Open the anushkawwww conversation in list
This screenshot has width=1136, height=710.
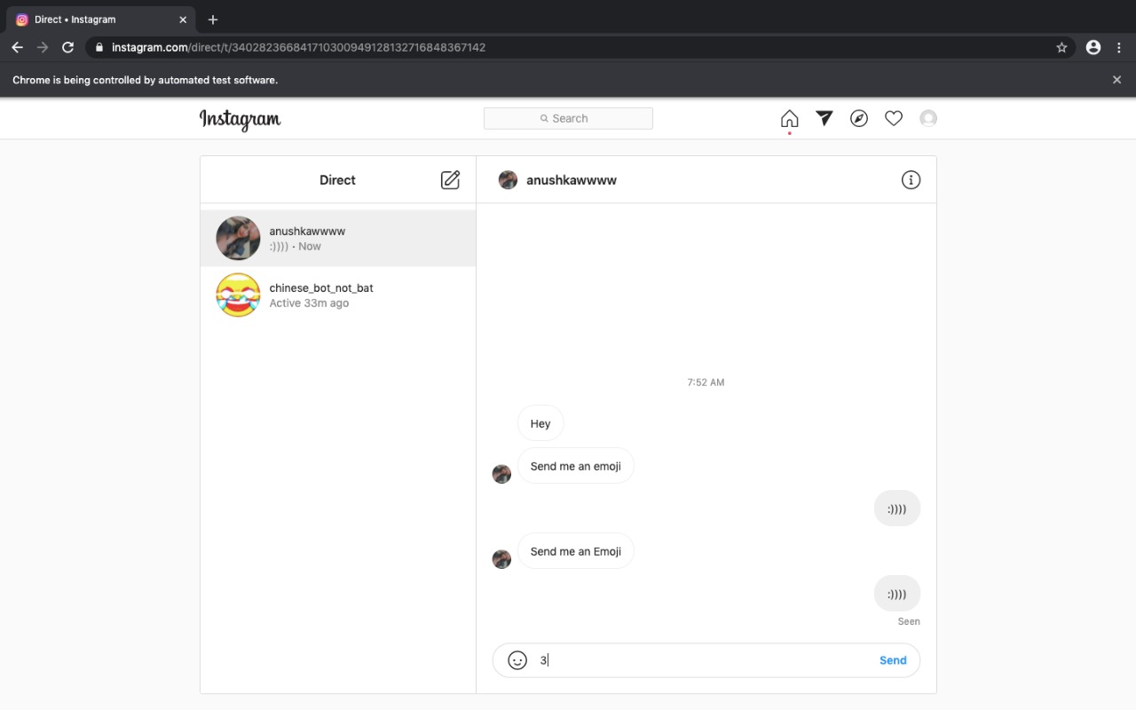338,238
